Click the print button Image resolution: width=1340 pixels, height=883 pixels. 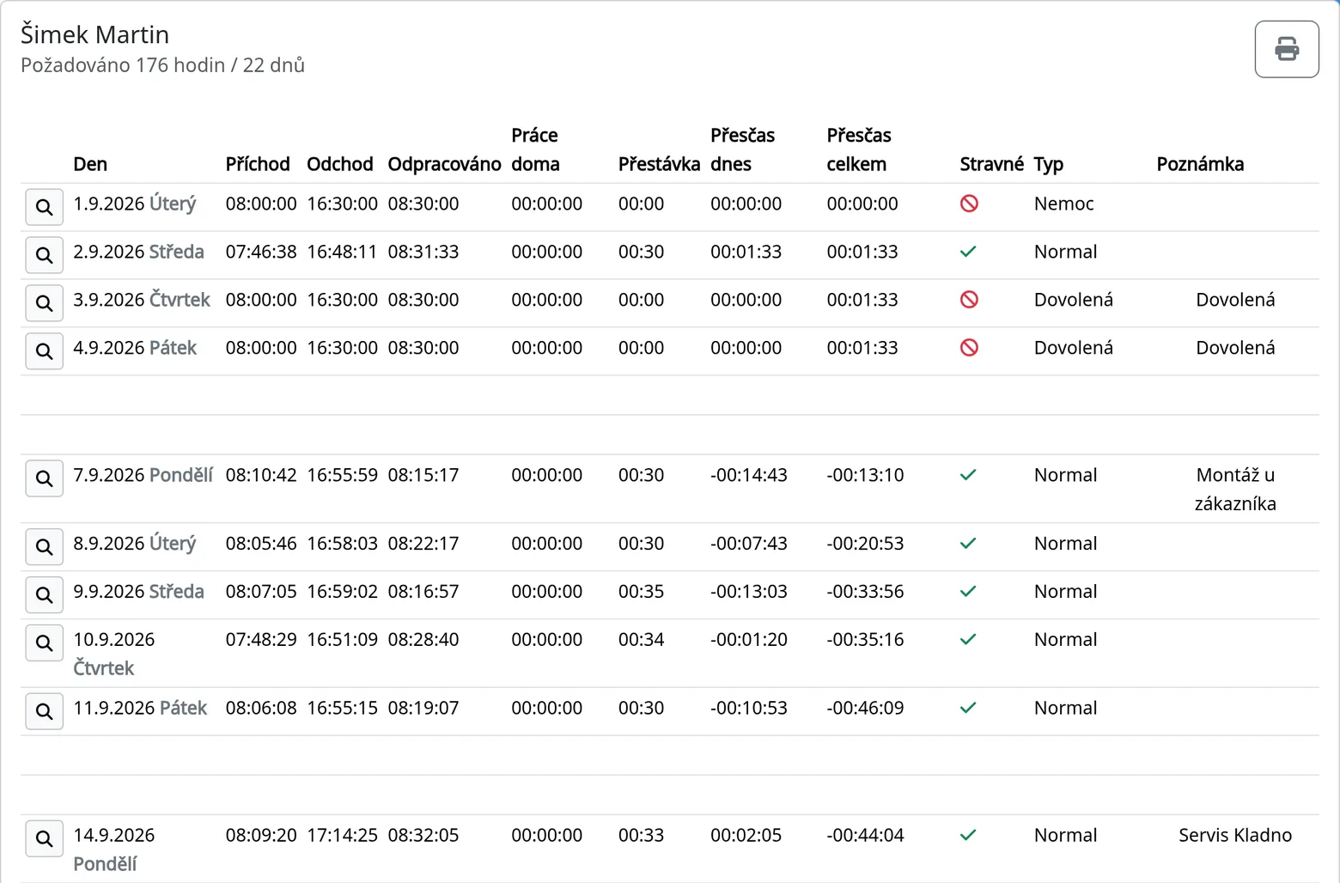point(1286,49)
